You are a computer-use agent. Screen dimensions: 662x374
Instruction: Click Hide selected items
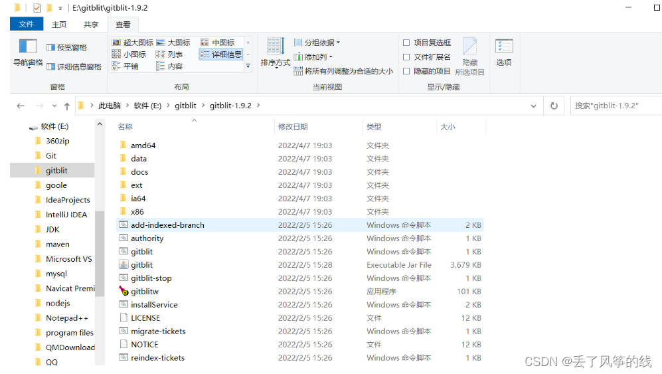click(x=469, y=56)
